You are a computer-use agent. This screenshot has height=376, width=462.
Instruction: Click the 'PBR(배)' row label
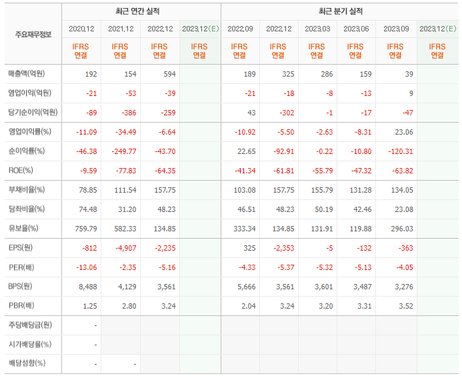click(x=21, y=306)
